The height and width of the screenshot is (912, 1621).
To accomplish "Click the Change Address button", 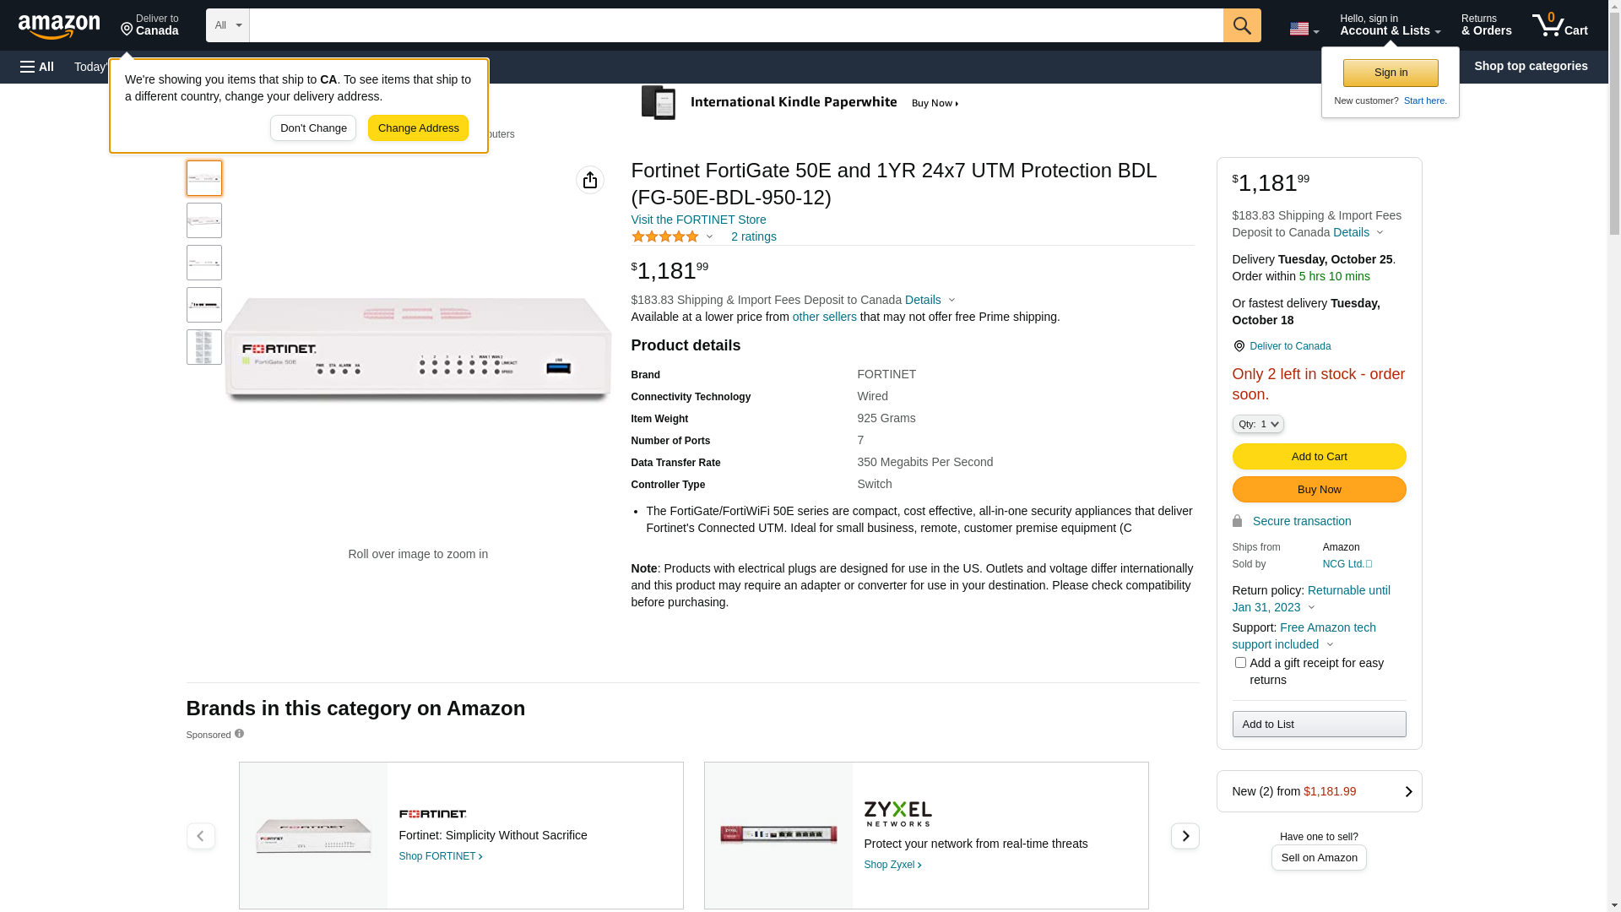I will [x=418, y=128].
